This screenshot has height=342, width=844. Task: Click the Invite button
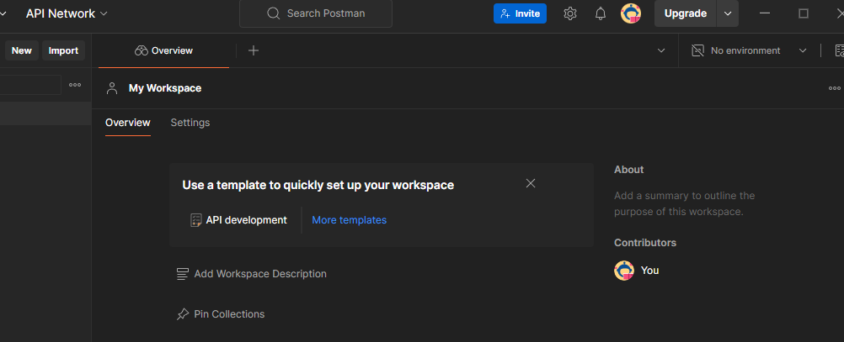coord(520,13)
